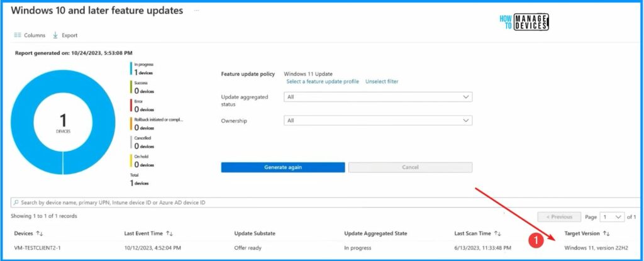Click the 6/13/2023, 11:33:48 PM cell
This screenshot has width=644, height=261.
click(482, 248)
